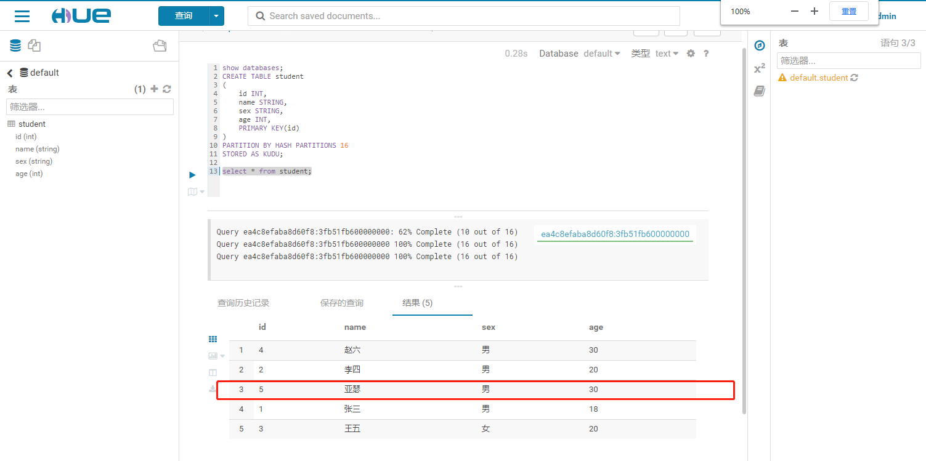Expand the dropdown arrow next to 查询
Image resolution: width=926 pixels, height=461 pixels.
216,15
